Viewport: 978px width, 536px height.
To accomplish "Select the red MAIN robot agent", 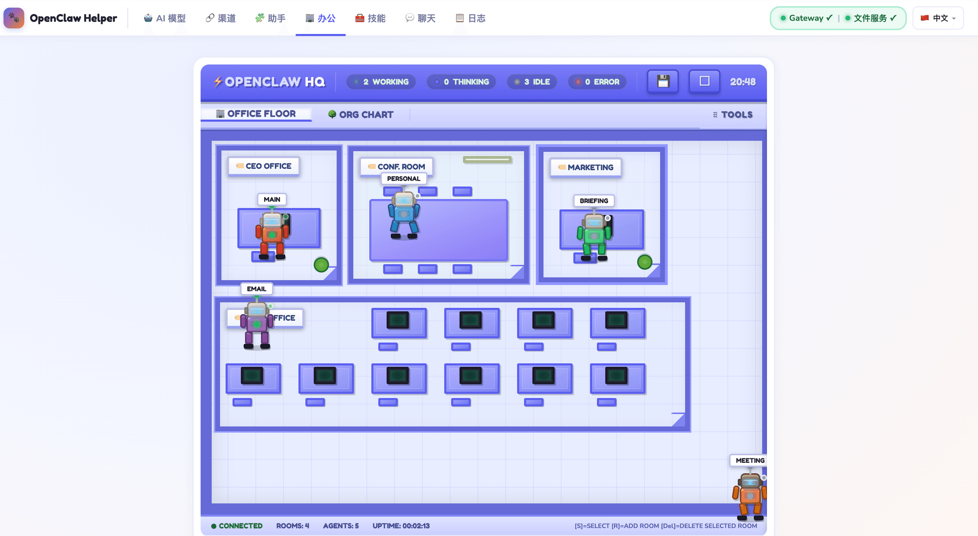I will coord(272,235).
